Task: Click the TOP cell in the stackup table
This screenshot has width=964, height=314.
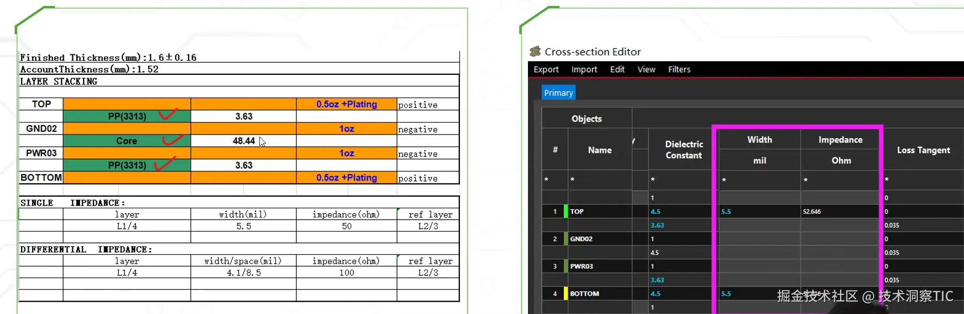Action: [x=41, y=104]
